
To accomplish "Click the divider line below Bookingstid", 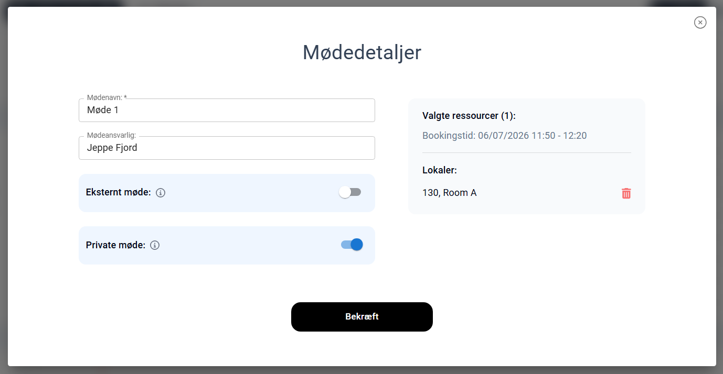I will pyautogui.click(x=527, y=152).
